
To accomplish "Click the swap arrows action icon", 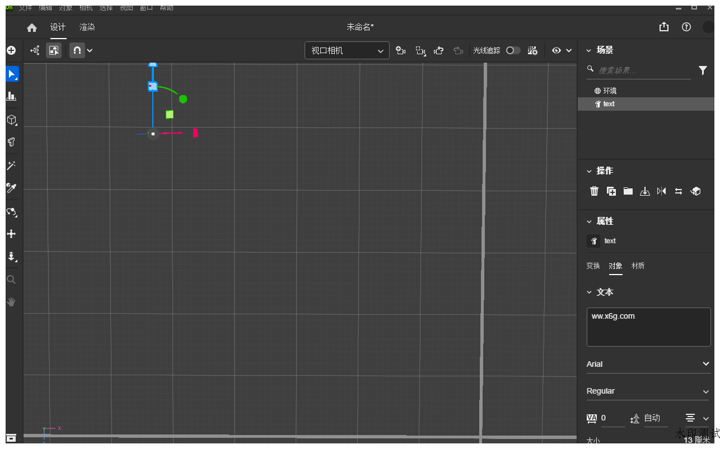I will pos(679,191).
